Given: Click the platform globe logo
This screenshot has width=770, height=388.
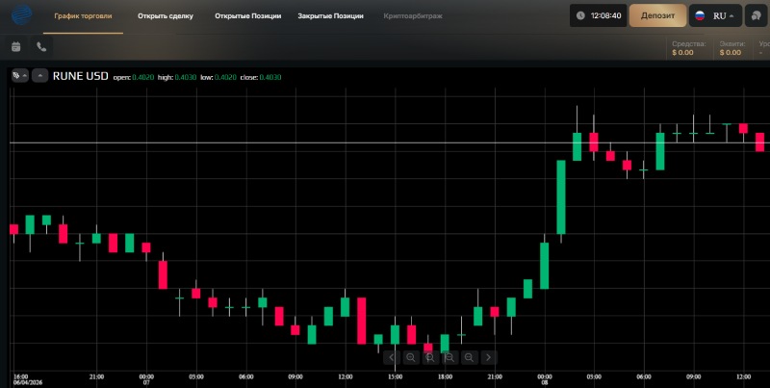Looking at the screenshot, I should pyautogui.click(x=18, y=16).
